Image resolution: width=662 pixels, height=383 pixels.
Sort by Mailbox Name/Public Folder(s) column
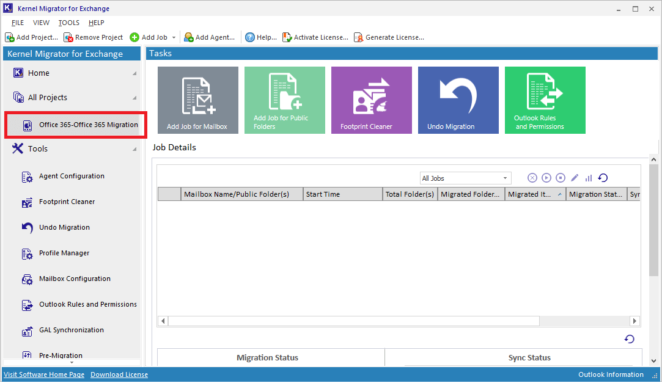coord(242,194)
